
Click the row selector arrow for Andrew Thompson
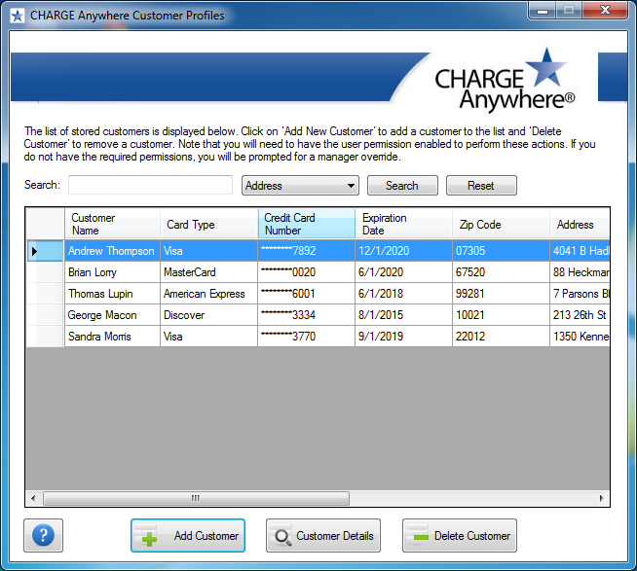(45, 251)
